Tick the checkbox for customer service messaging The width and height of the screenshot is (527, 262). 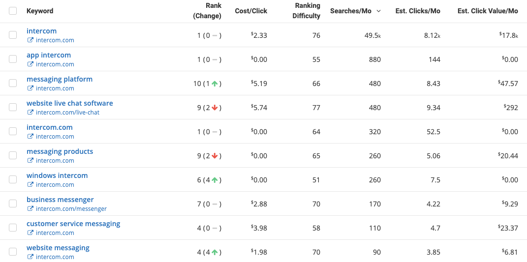pyautogui.click(x=13, y=228)
